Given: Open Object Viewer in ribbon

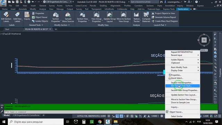Looking at the screenshot, I should [40, 17].
